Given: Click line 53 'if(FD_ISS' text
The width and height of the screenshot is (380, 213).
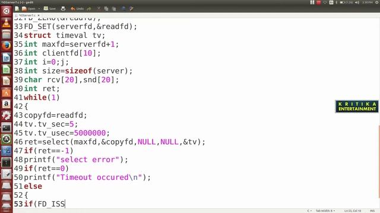Looking at the screenshot, I should (x=45, y=204).
